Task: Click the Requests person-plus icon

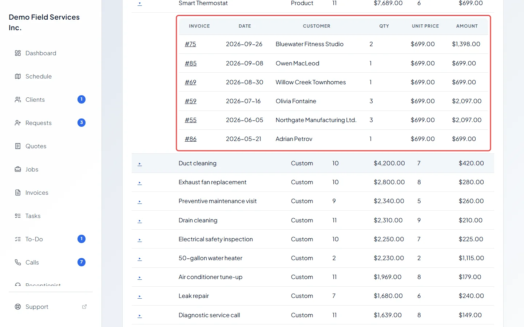Action: pyautogui.click(x=18, y=123)
